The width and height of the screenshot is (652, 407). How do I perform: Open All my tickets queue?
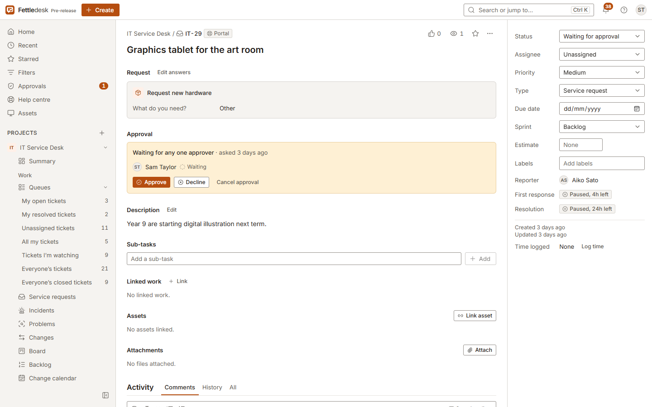click(x=65, y=241)
